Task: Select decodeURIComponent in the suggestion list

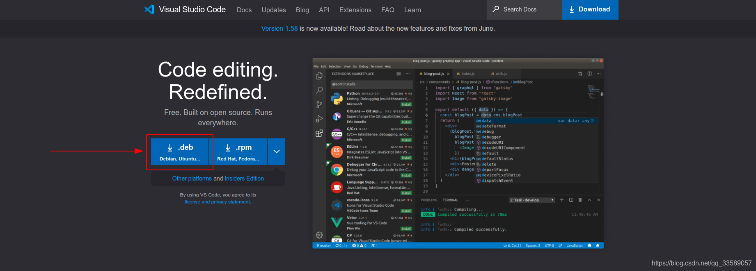Action: (536, 148)
